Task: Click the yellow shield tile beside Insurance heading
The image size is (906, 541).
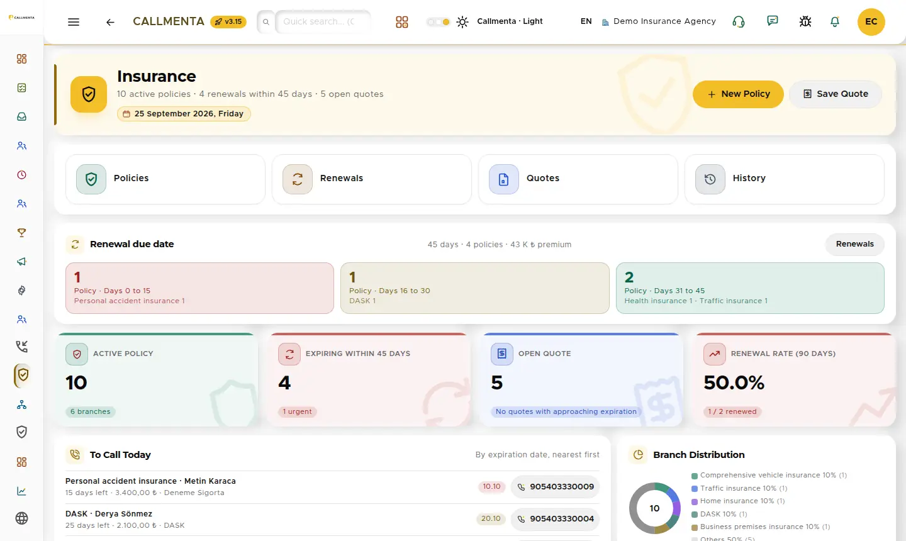Action: coord(89,94)
